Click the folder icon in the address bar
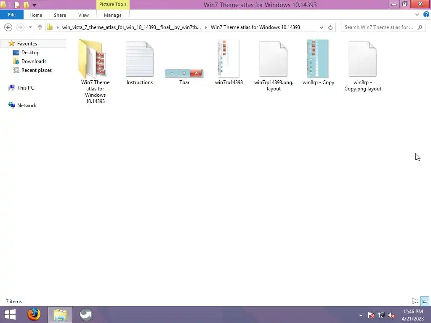Screen dimensions: 431x323 coord(50,27)
